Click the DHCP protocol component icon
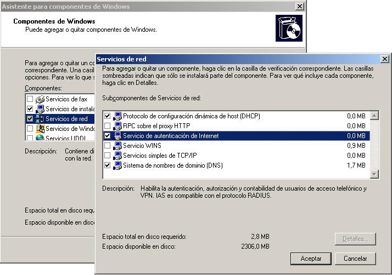Image resolution: width=392 pixels, height=275 pixels. coord(117,116)
